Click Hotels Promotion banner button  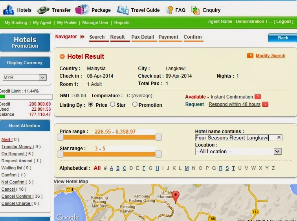click(25, 43)
